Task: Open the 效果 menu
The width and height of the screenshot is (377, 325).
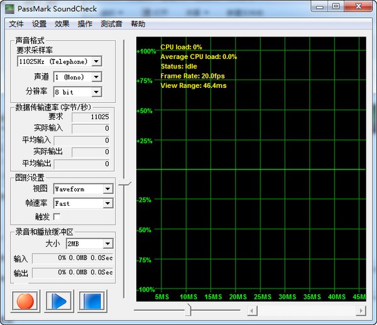Action: (62, 24)
